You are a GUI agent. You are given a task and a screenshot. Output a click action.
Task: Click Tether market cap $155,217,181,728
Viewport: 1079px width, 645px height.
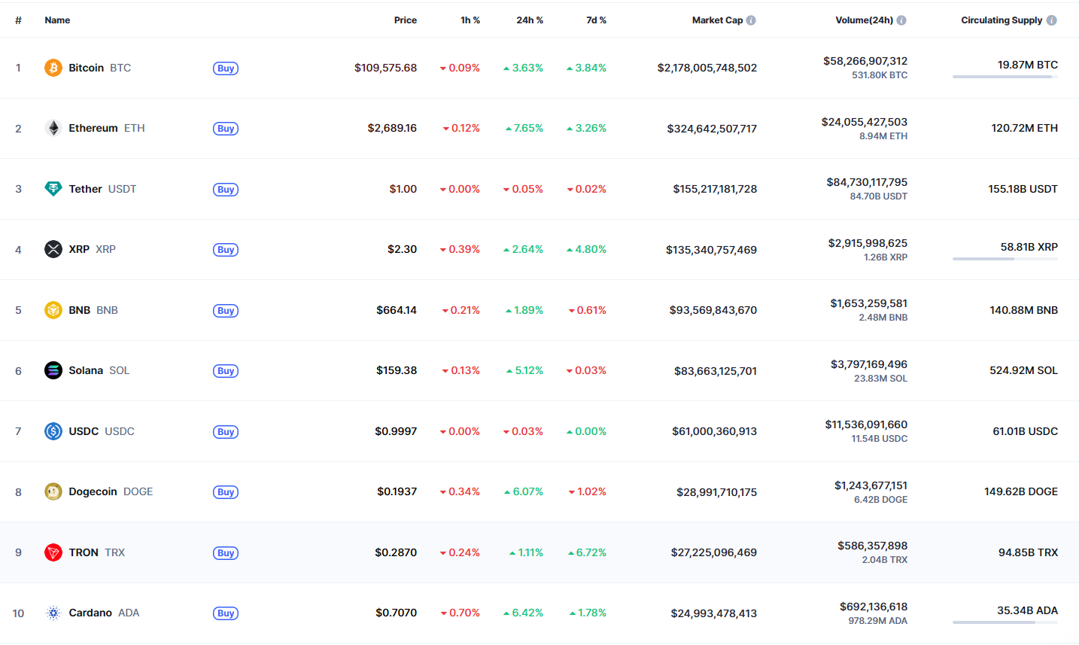pyautogui.click(x=715, y=189)
